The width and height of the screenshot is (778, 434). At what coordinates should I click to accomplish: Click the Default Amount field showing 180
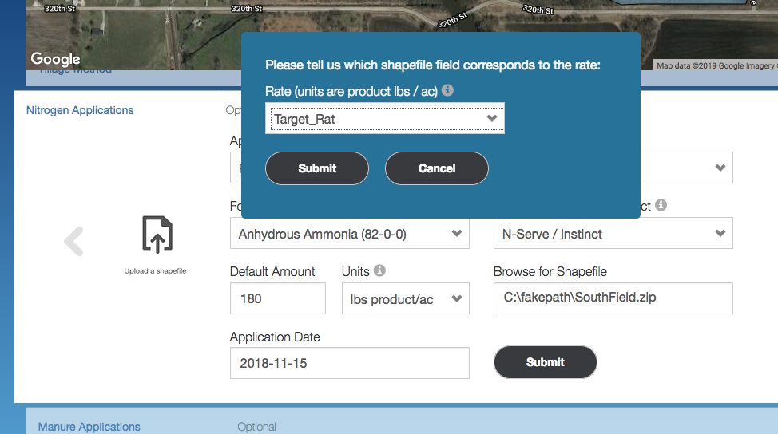click(x=277, y=299)
